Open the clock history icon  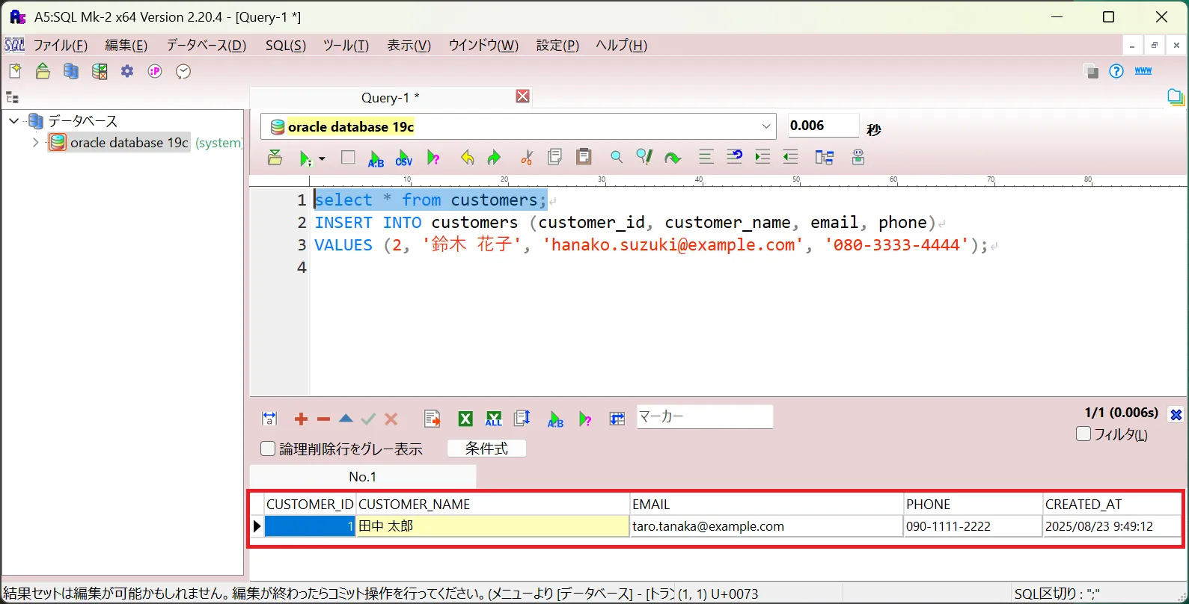click(183, 71)
